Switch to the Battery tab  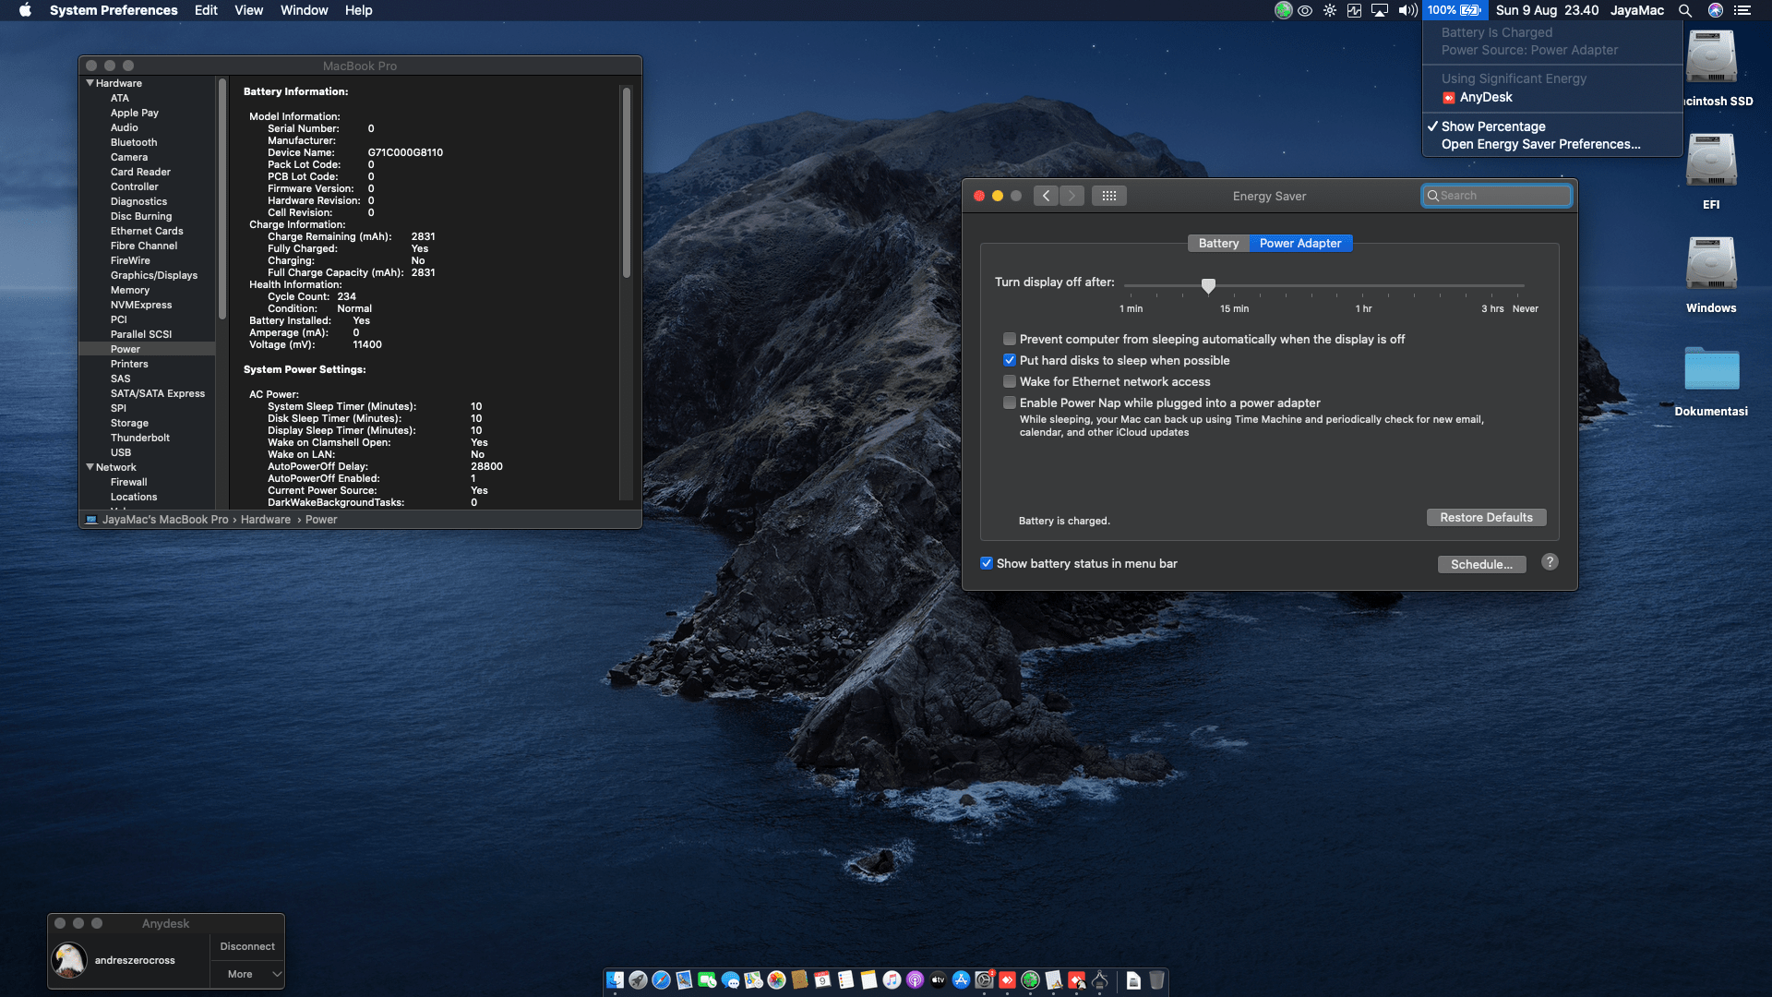[1218, 243]
